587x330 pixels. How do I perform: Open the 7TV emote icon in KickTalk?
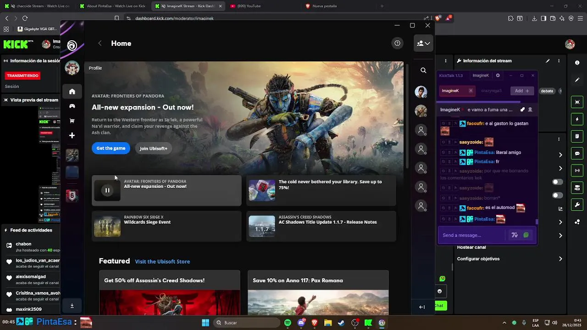click(515, 235)
